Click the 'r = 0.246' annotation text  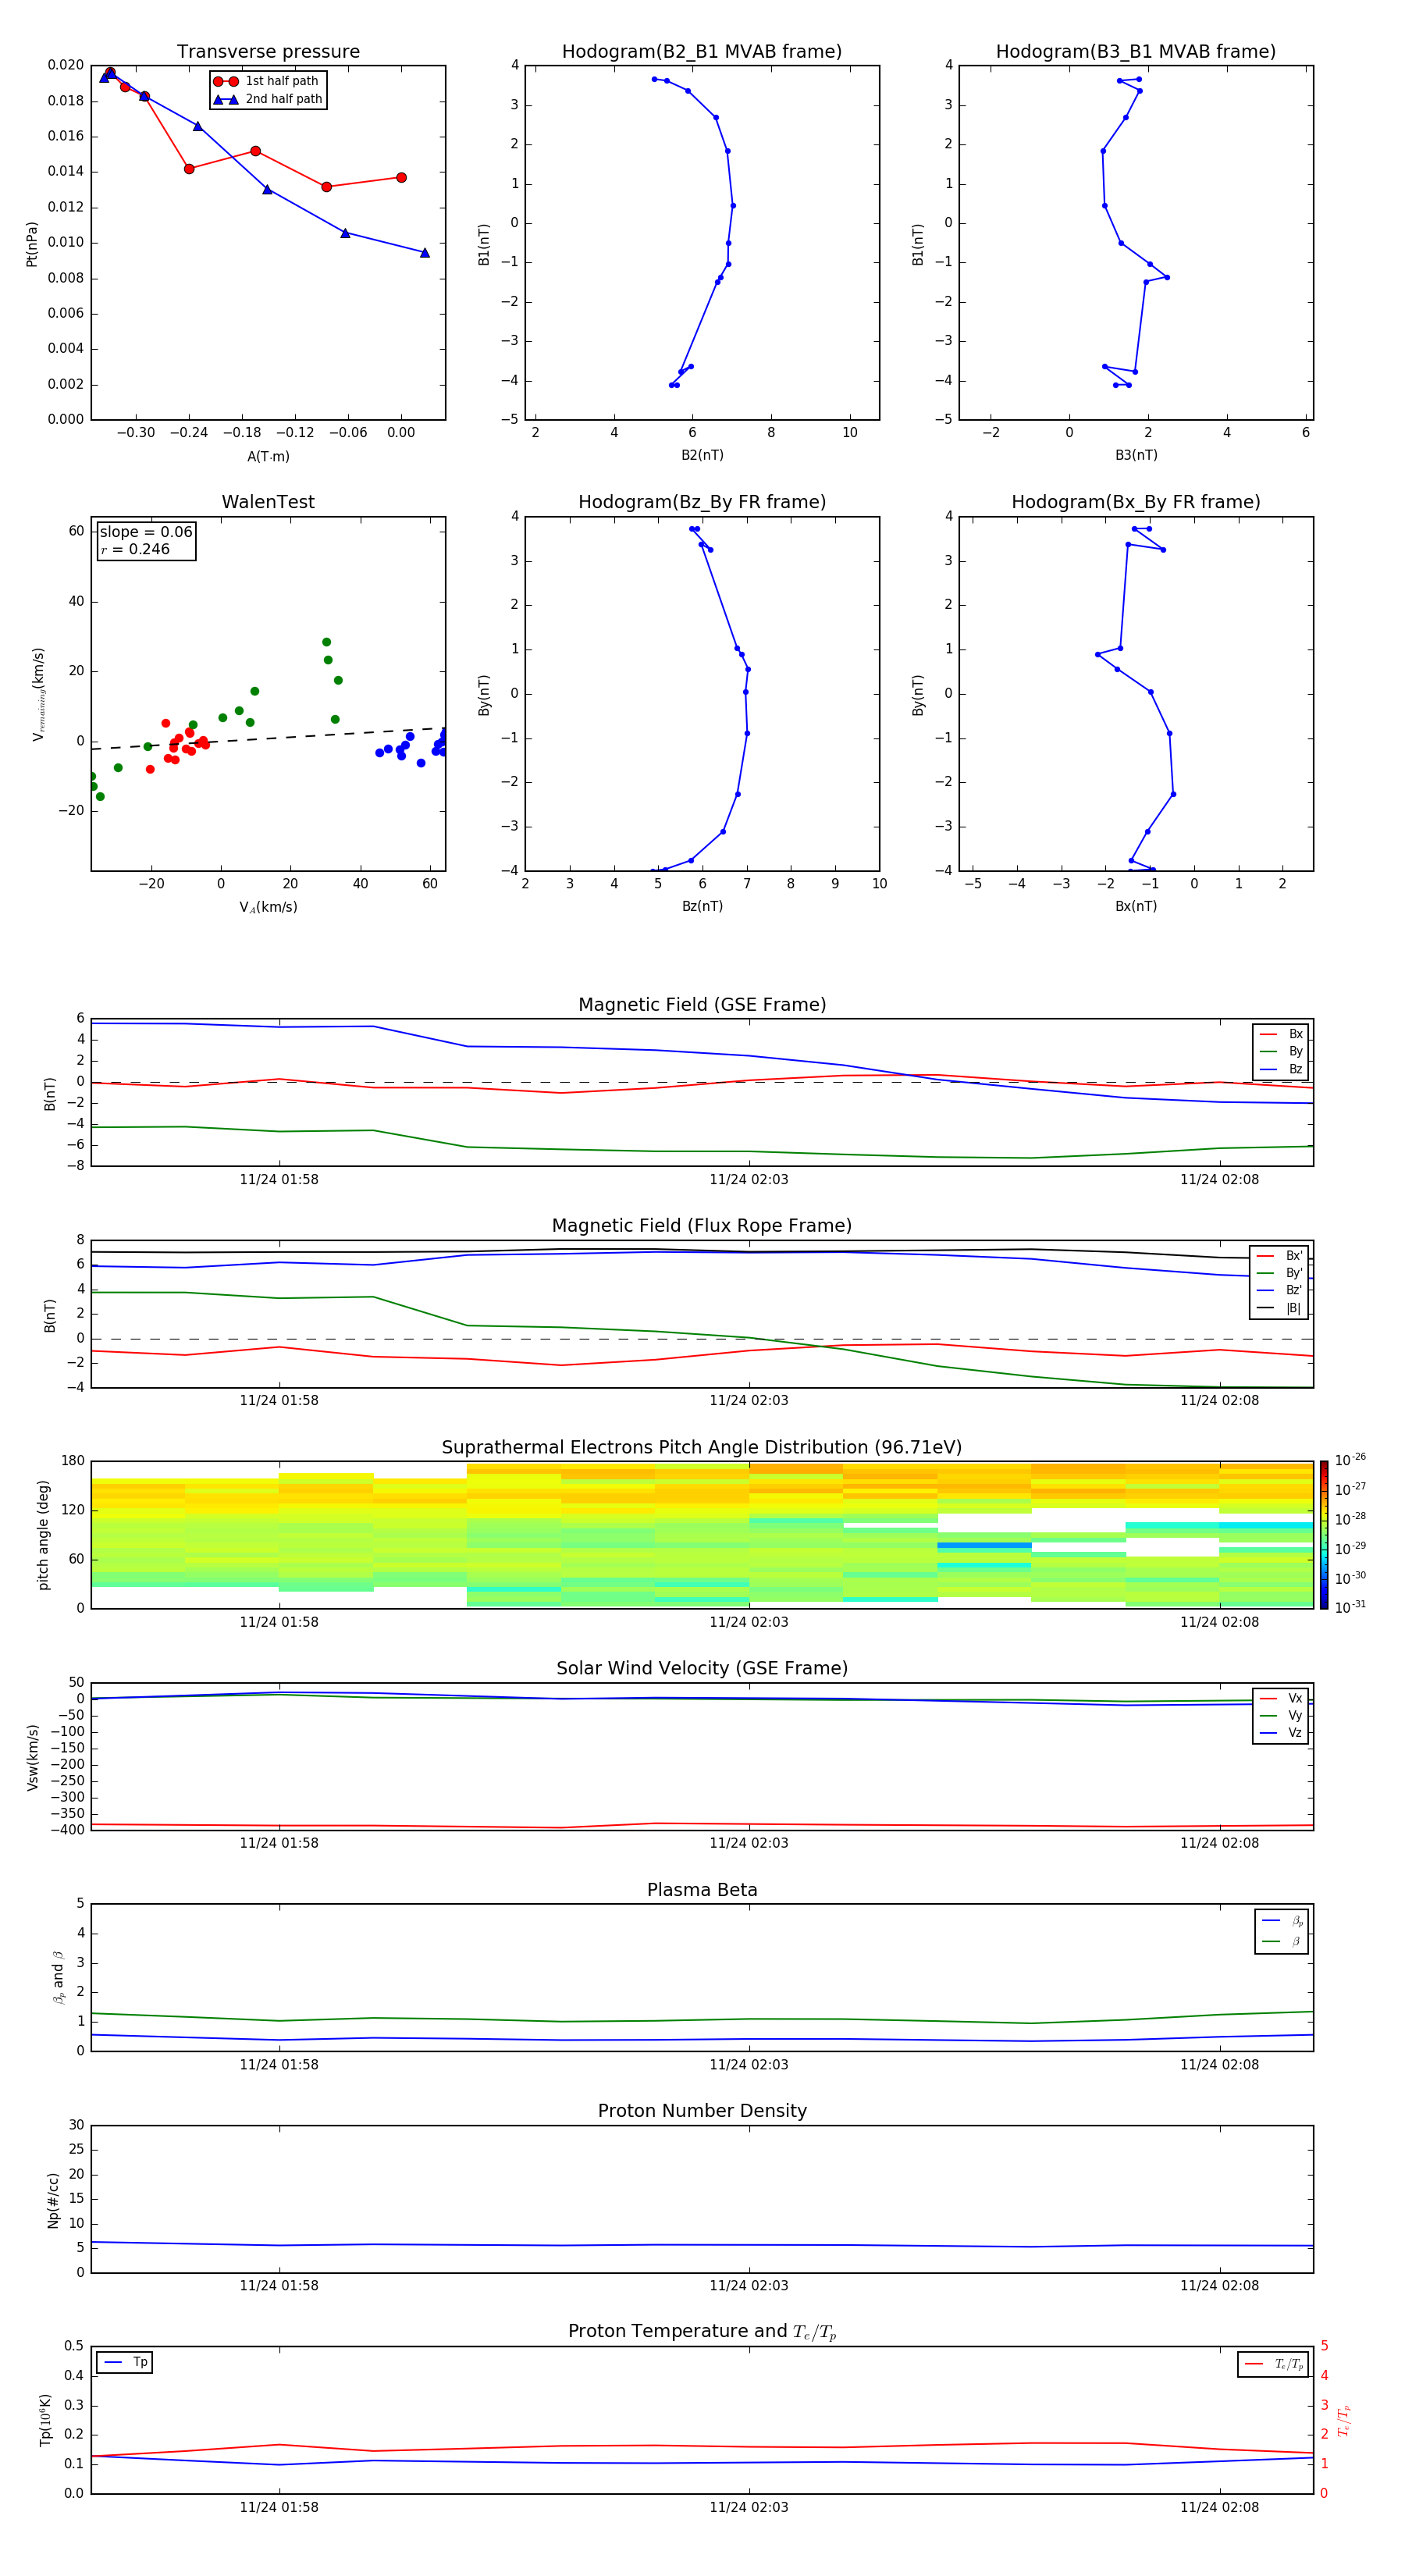135,549
